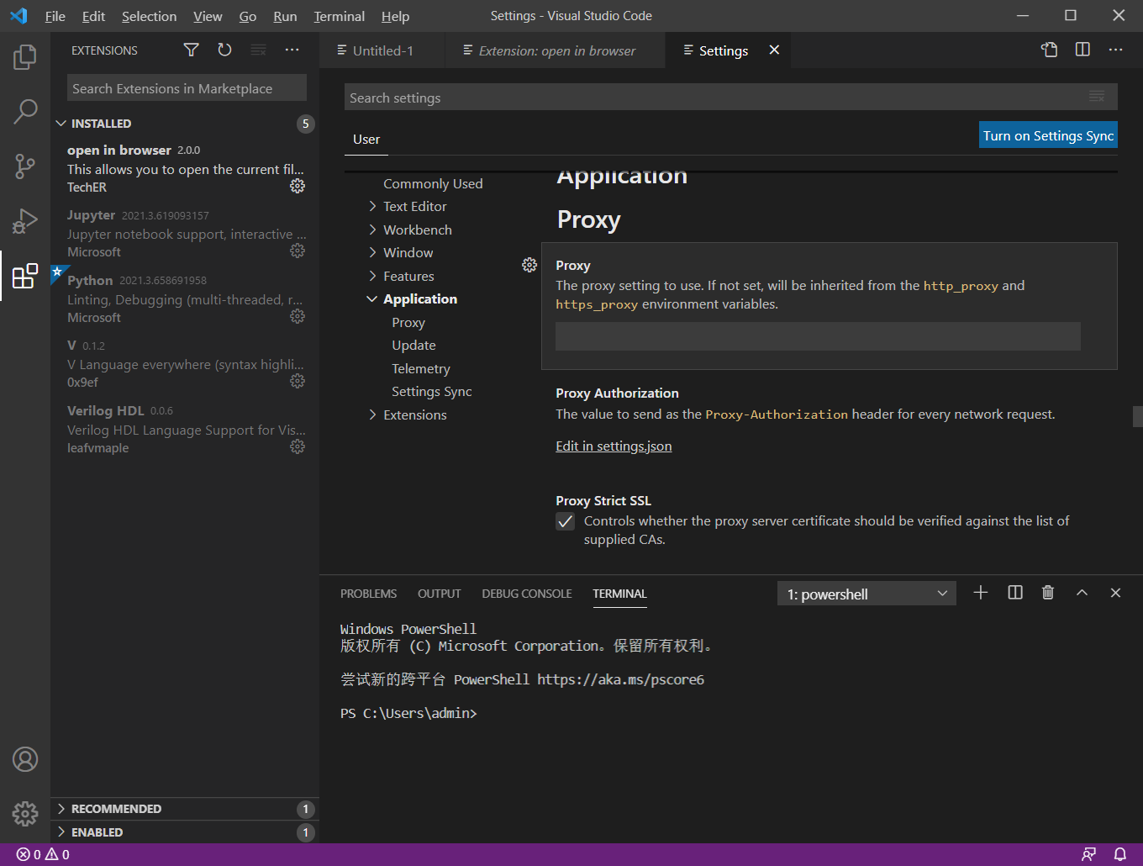Expand the Extensions settings group
Image resolution: width=1143 pixels, height=866 pixels.
(x=372, y=415)
